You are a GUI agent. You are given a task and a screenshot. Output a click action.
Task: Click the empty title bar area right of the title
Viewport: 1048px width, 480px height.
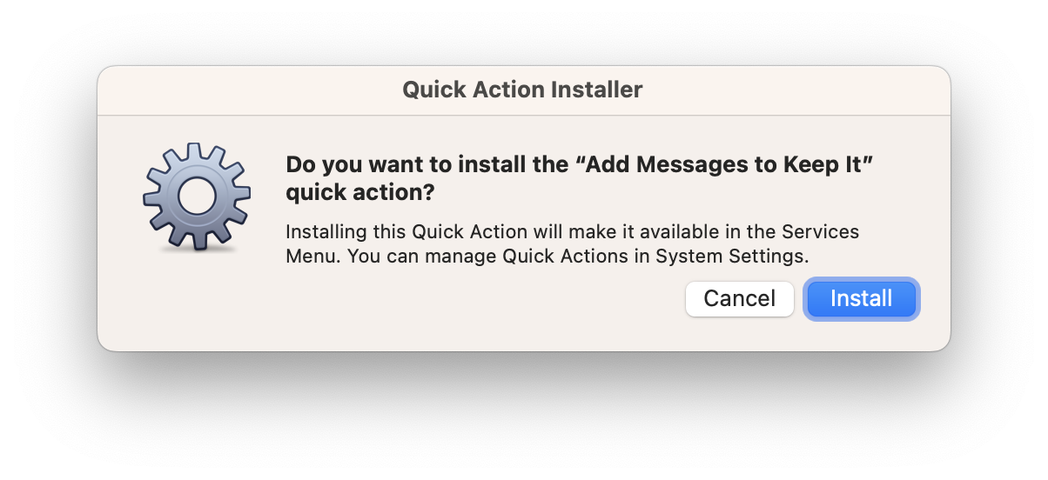[x=796, y=90]
